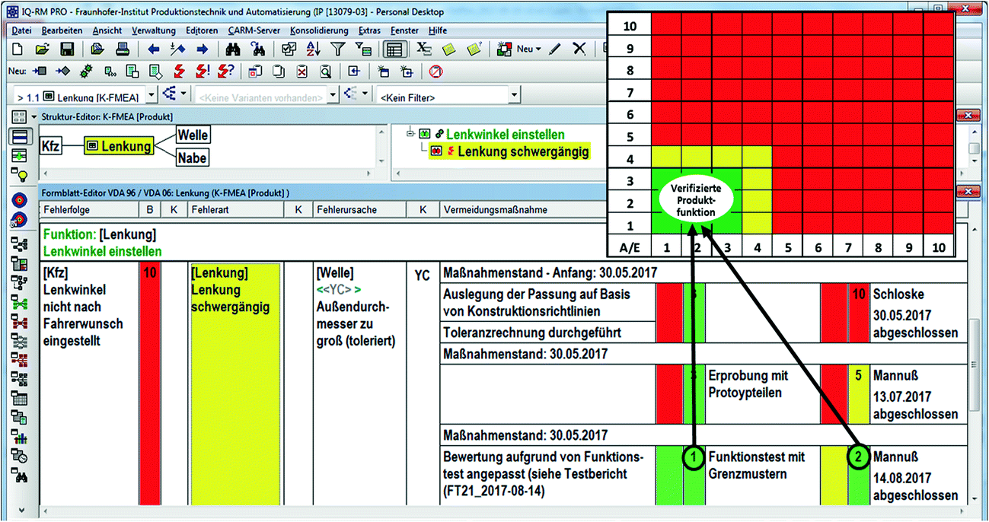The height and width of the screenshot is (522, 989).
Task: Select Lenkung schwergängig tree entry
Action: click(x=523, y=151)
